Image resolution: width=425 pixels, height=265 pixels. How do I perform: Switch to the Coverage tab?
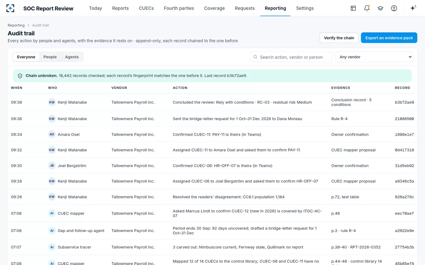coord(214,8)
